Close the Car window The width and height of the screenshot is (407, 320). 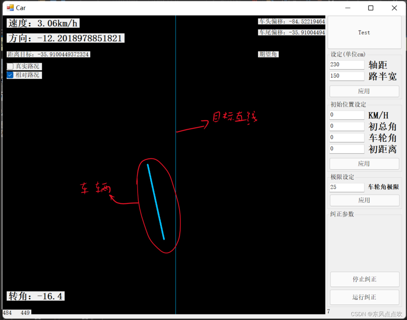[x=394, y=8]
